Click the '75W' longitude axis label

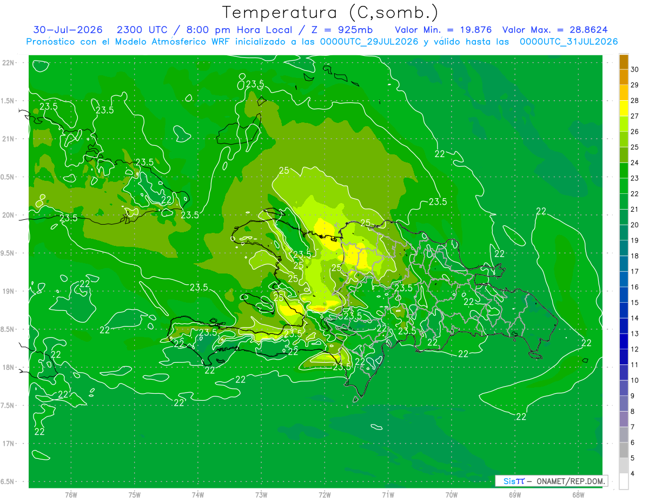pyautogui.click(x=135, y=495)
